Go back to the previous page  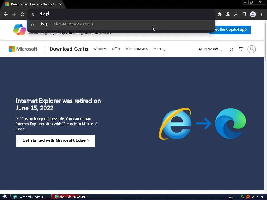pos(6,14)
